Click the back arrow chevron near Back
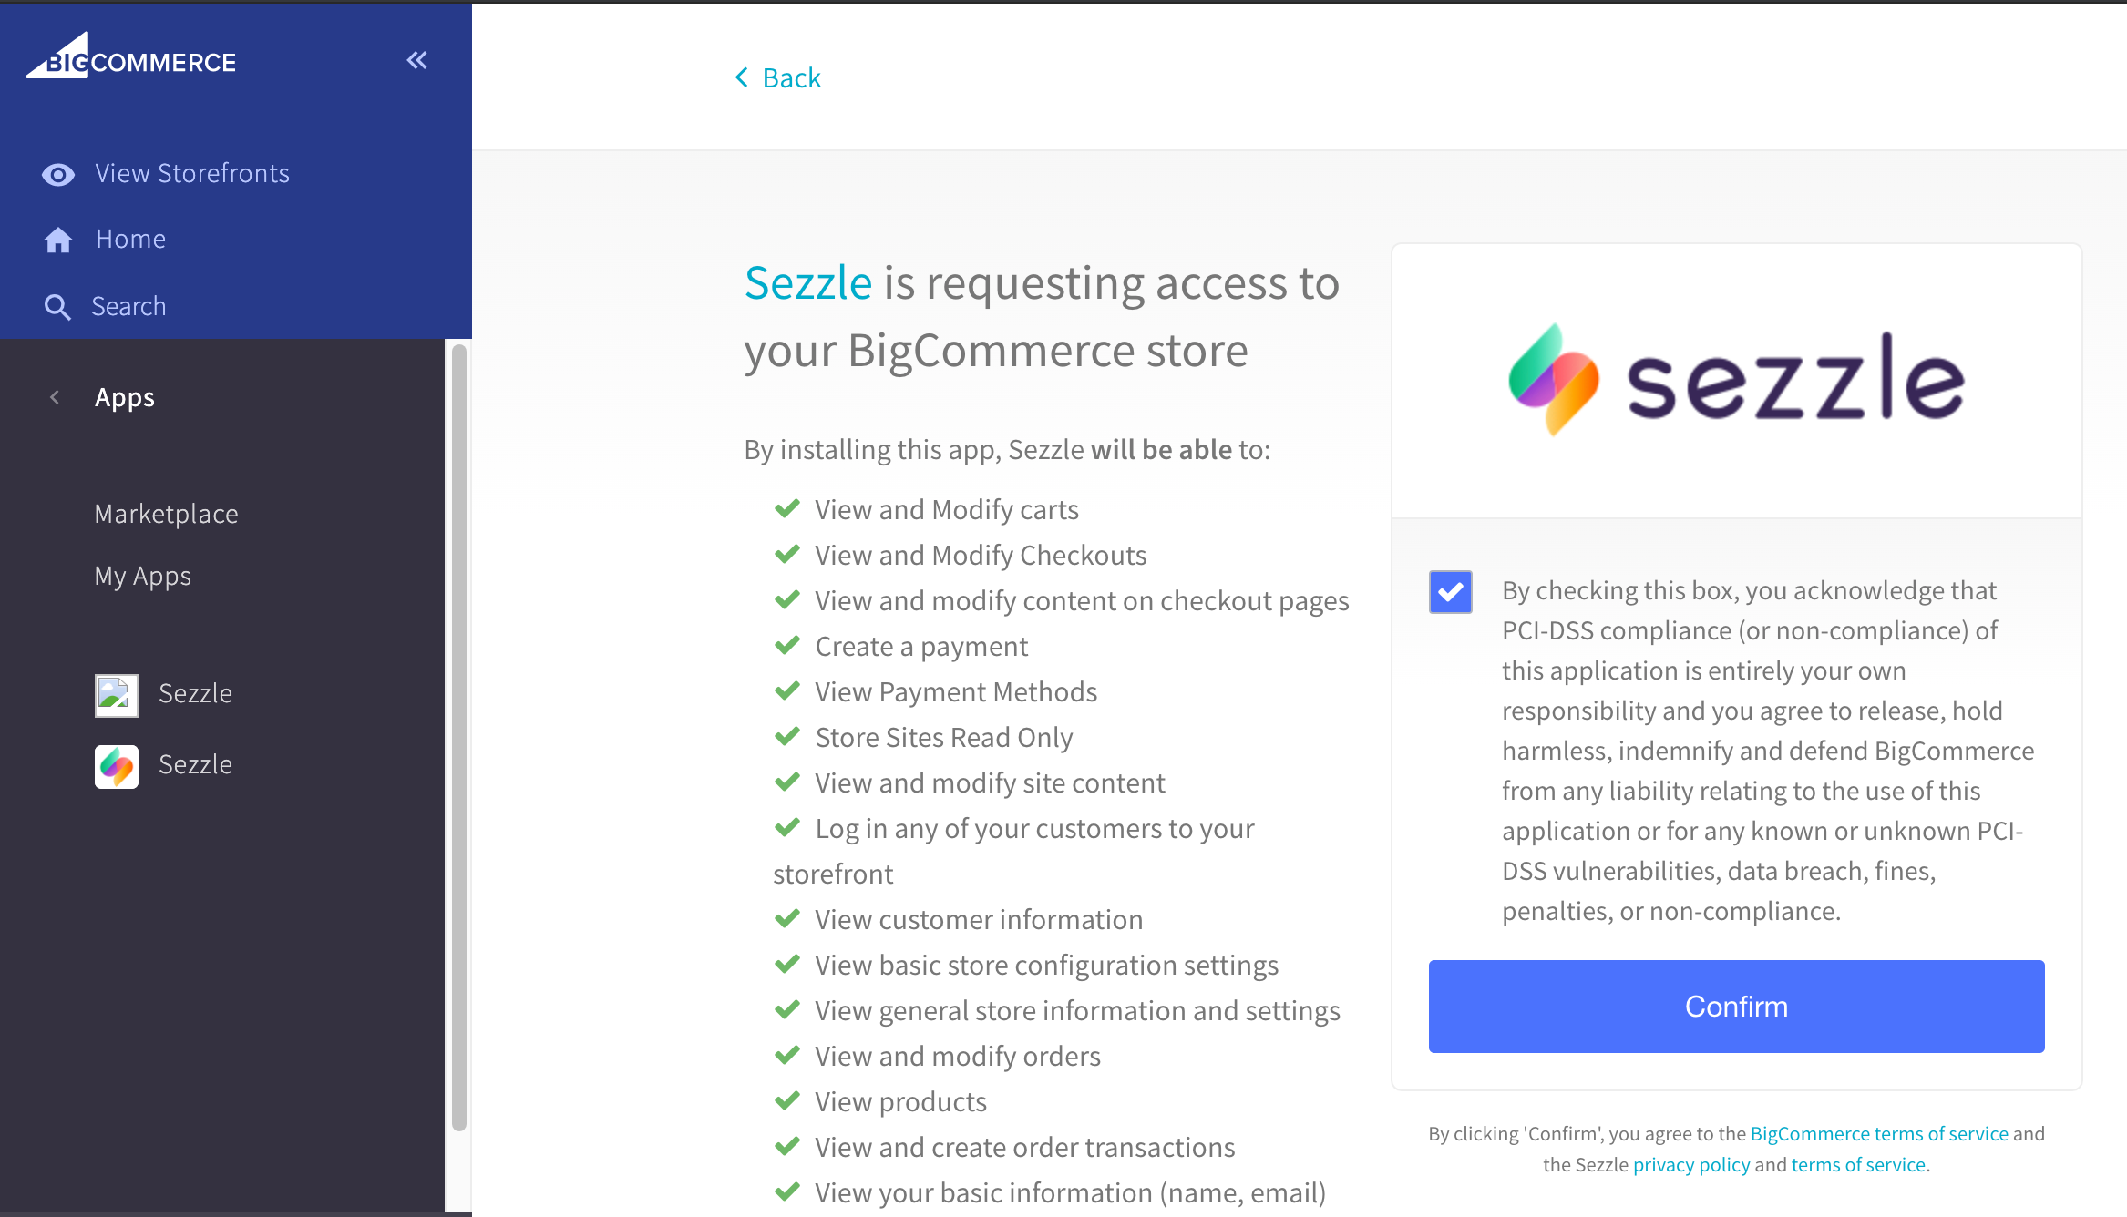2127x1217 pixels. pos(741,78)
